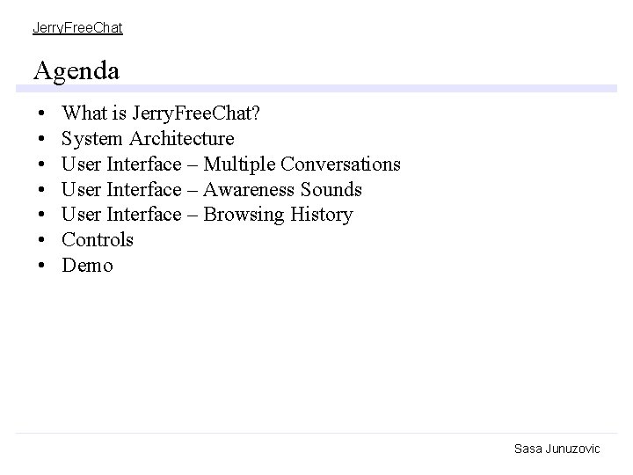This screenshot has width=633, height=475.
Task: Click the Controls agenda item
Action: 98,239
